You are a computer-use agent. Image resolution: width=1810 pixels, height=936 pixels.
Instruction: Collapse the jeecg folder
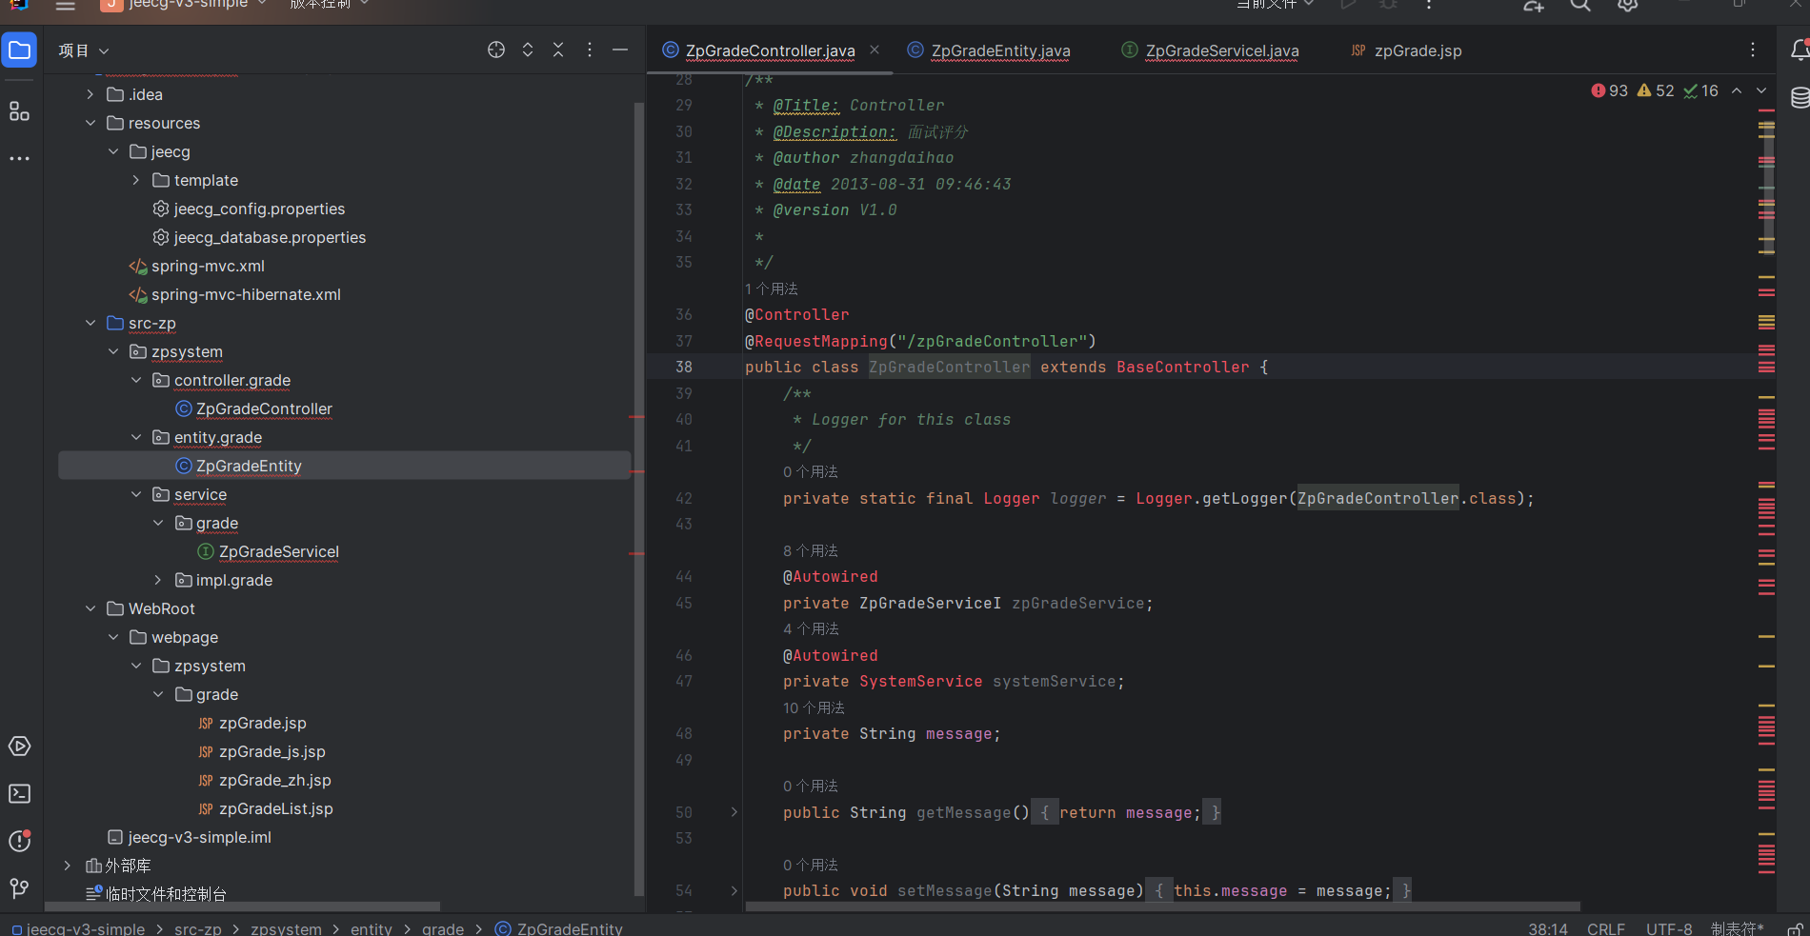pyautogui.click(x=113, y=151)
